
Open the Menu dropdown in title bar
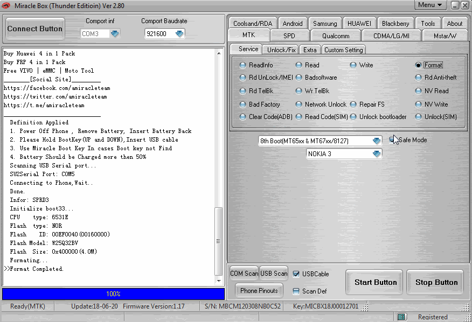[431, 5]
